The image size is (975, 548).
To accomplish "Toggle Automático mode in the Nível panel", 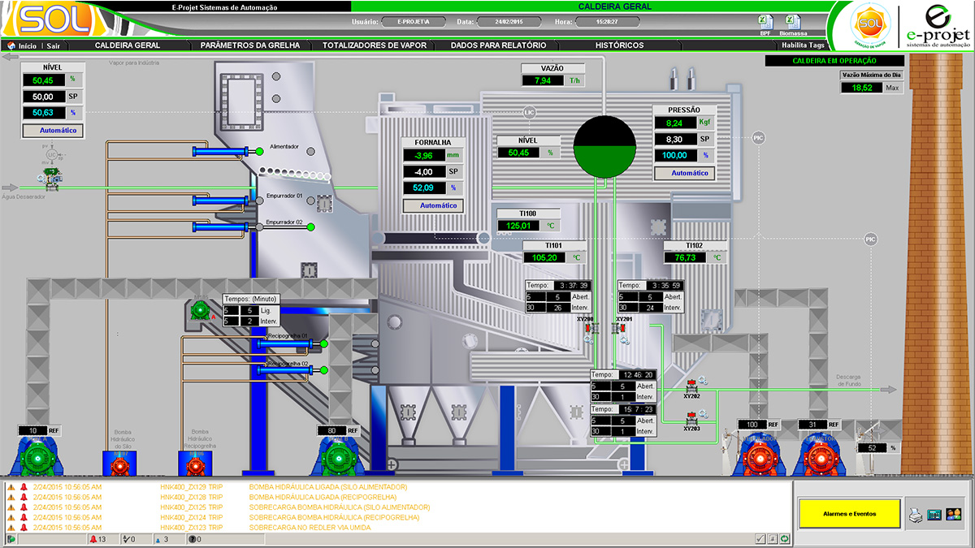I will (53, 130).
